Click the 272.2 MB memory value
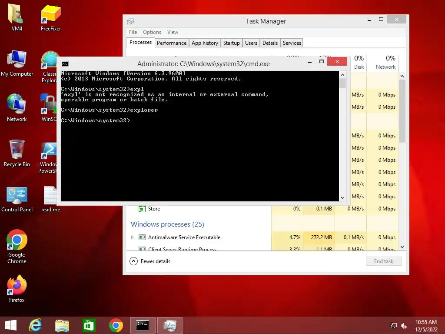Screen dimensions: 445x334 coord(321,237)
